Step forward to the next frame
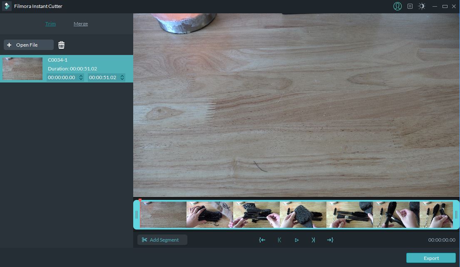The width and height of the screenshot is (460, 267). (313, 240)
